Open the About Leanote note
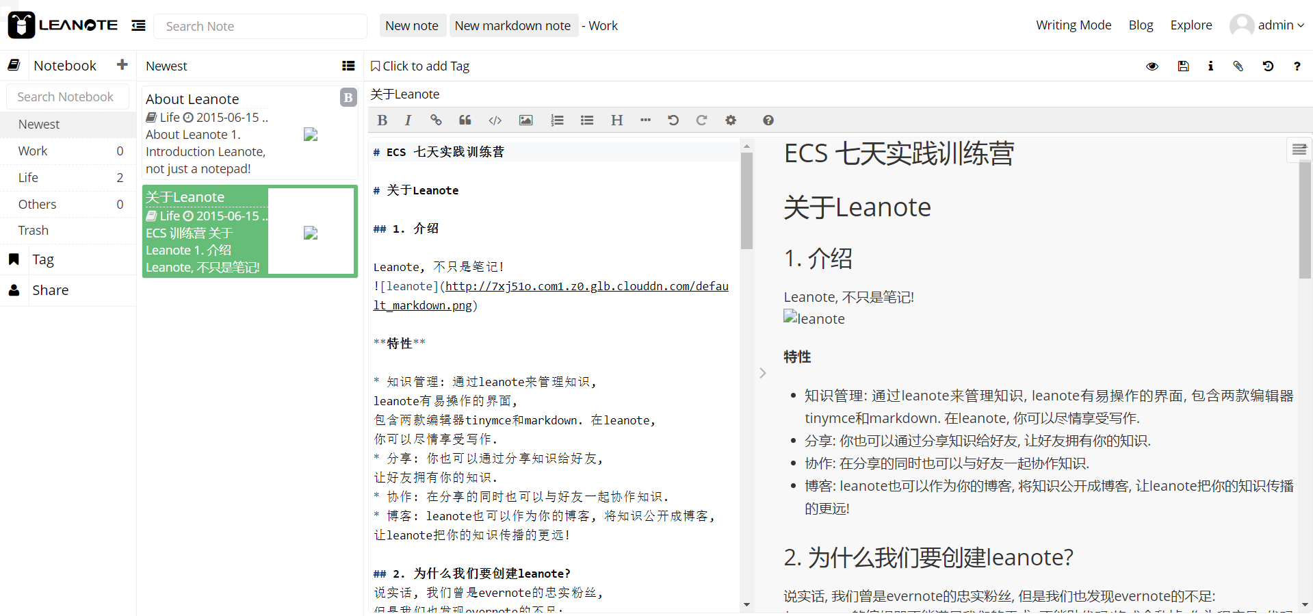Image resolution: width=1313 pixels, height=616 pixels. [250, 133]
